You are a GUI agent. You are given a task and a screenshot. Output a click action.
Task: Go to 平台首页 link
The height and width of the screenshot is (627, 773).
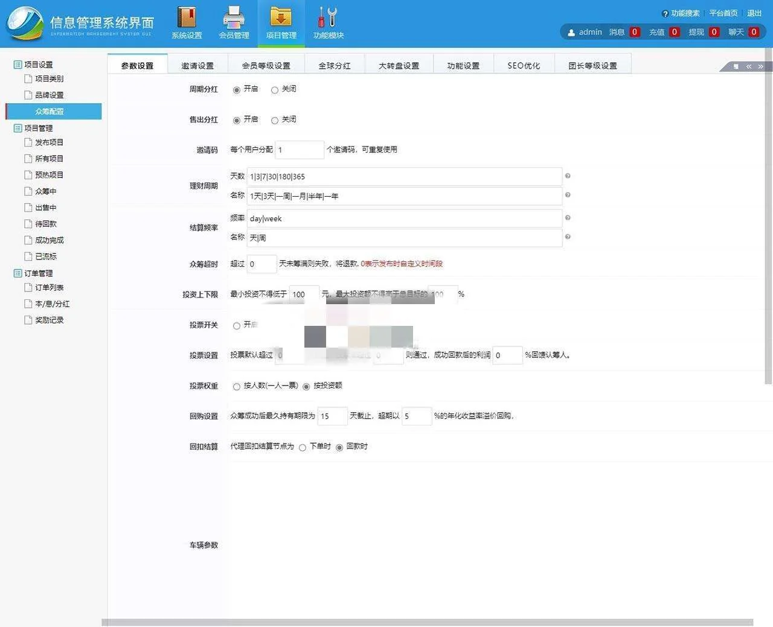click(x=723, y=13)
